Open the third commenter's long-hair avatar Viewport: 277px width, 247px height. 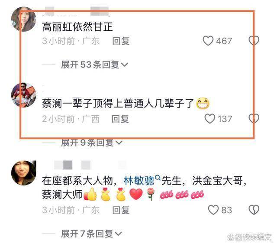[x=24, y=173]
